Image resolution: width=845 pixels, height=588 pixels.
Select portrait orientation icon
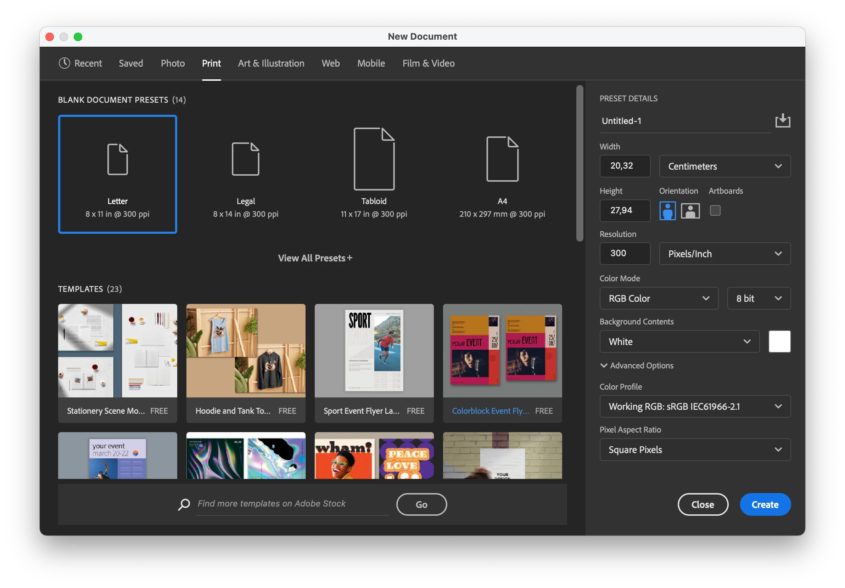point(667,211)
